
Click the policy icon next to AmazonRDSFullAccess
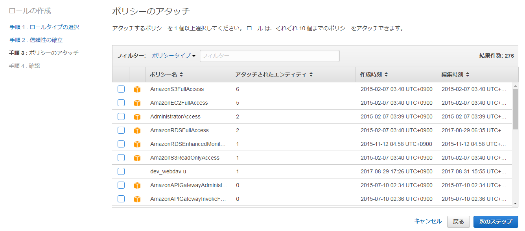(x=137, y=131)
